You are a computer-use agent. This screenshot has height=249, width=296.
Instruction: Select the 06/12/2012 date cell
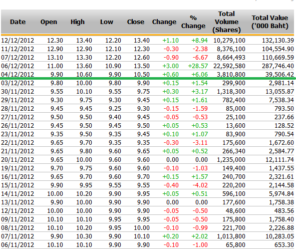point(18,66)
